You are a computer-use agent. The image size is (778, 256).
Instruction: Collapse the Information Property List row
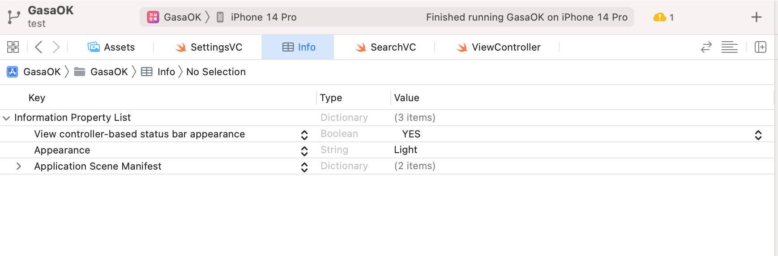pyautogui.click(x=6, y=118)
